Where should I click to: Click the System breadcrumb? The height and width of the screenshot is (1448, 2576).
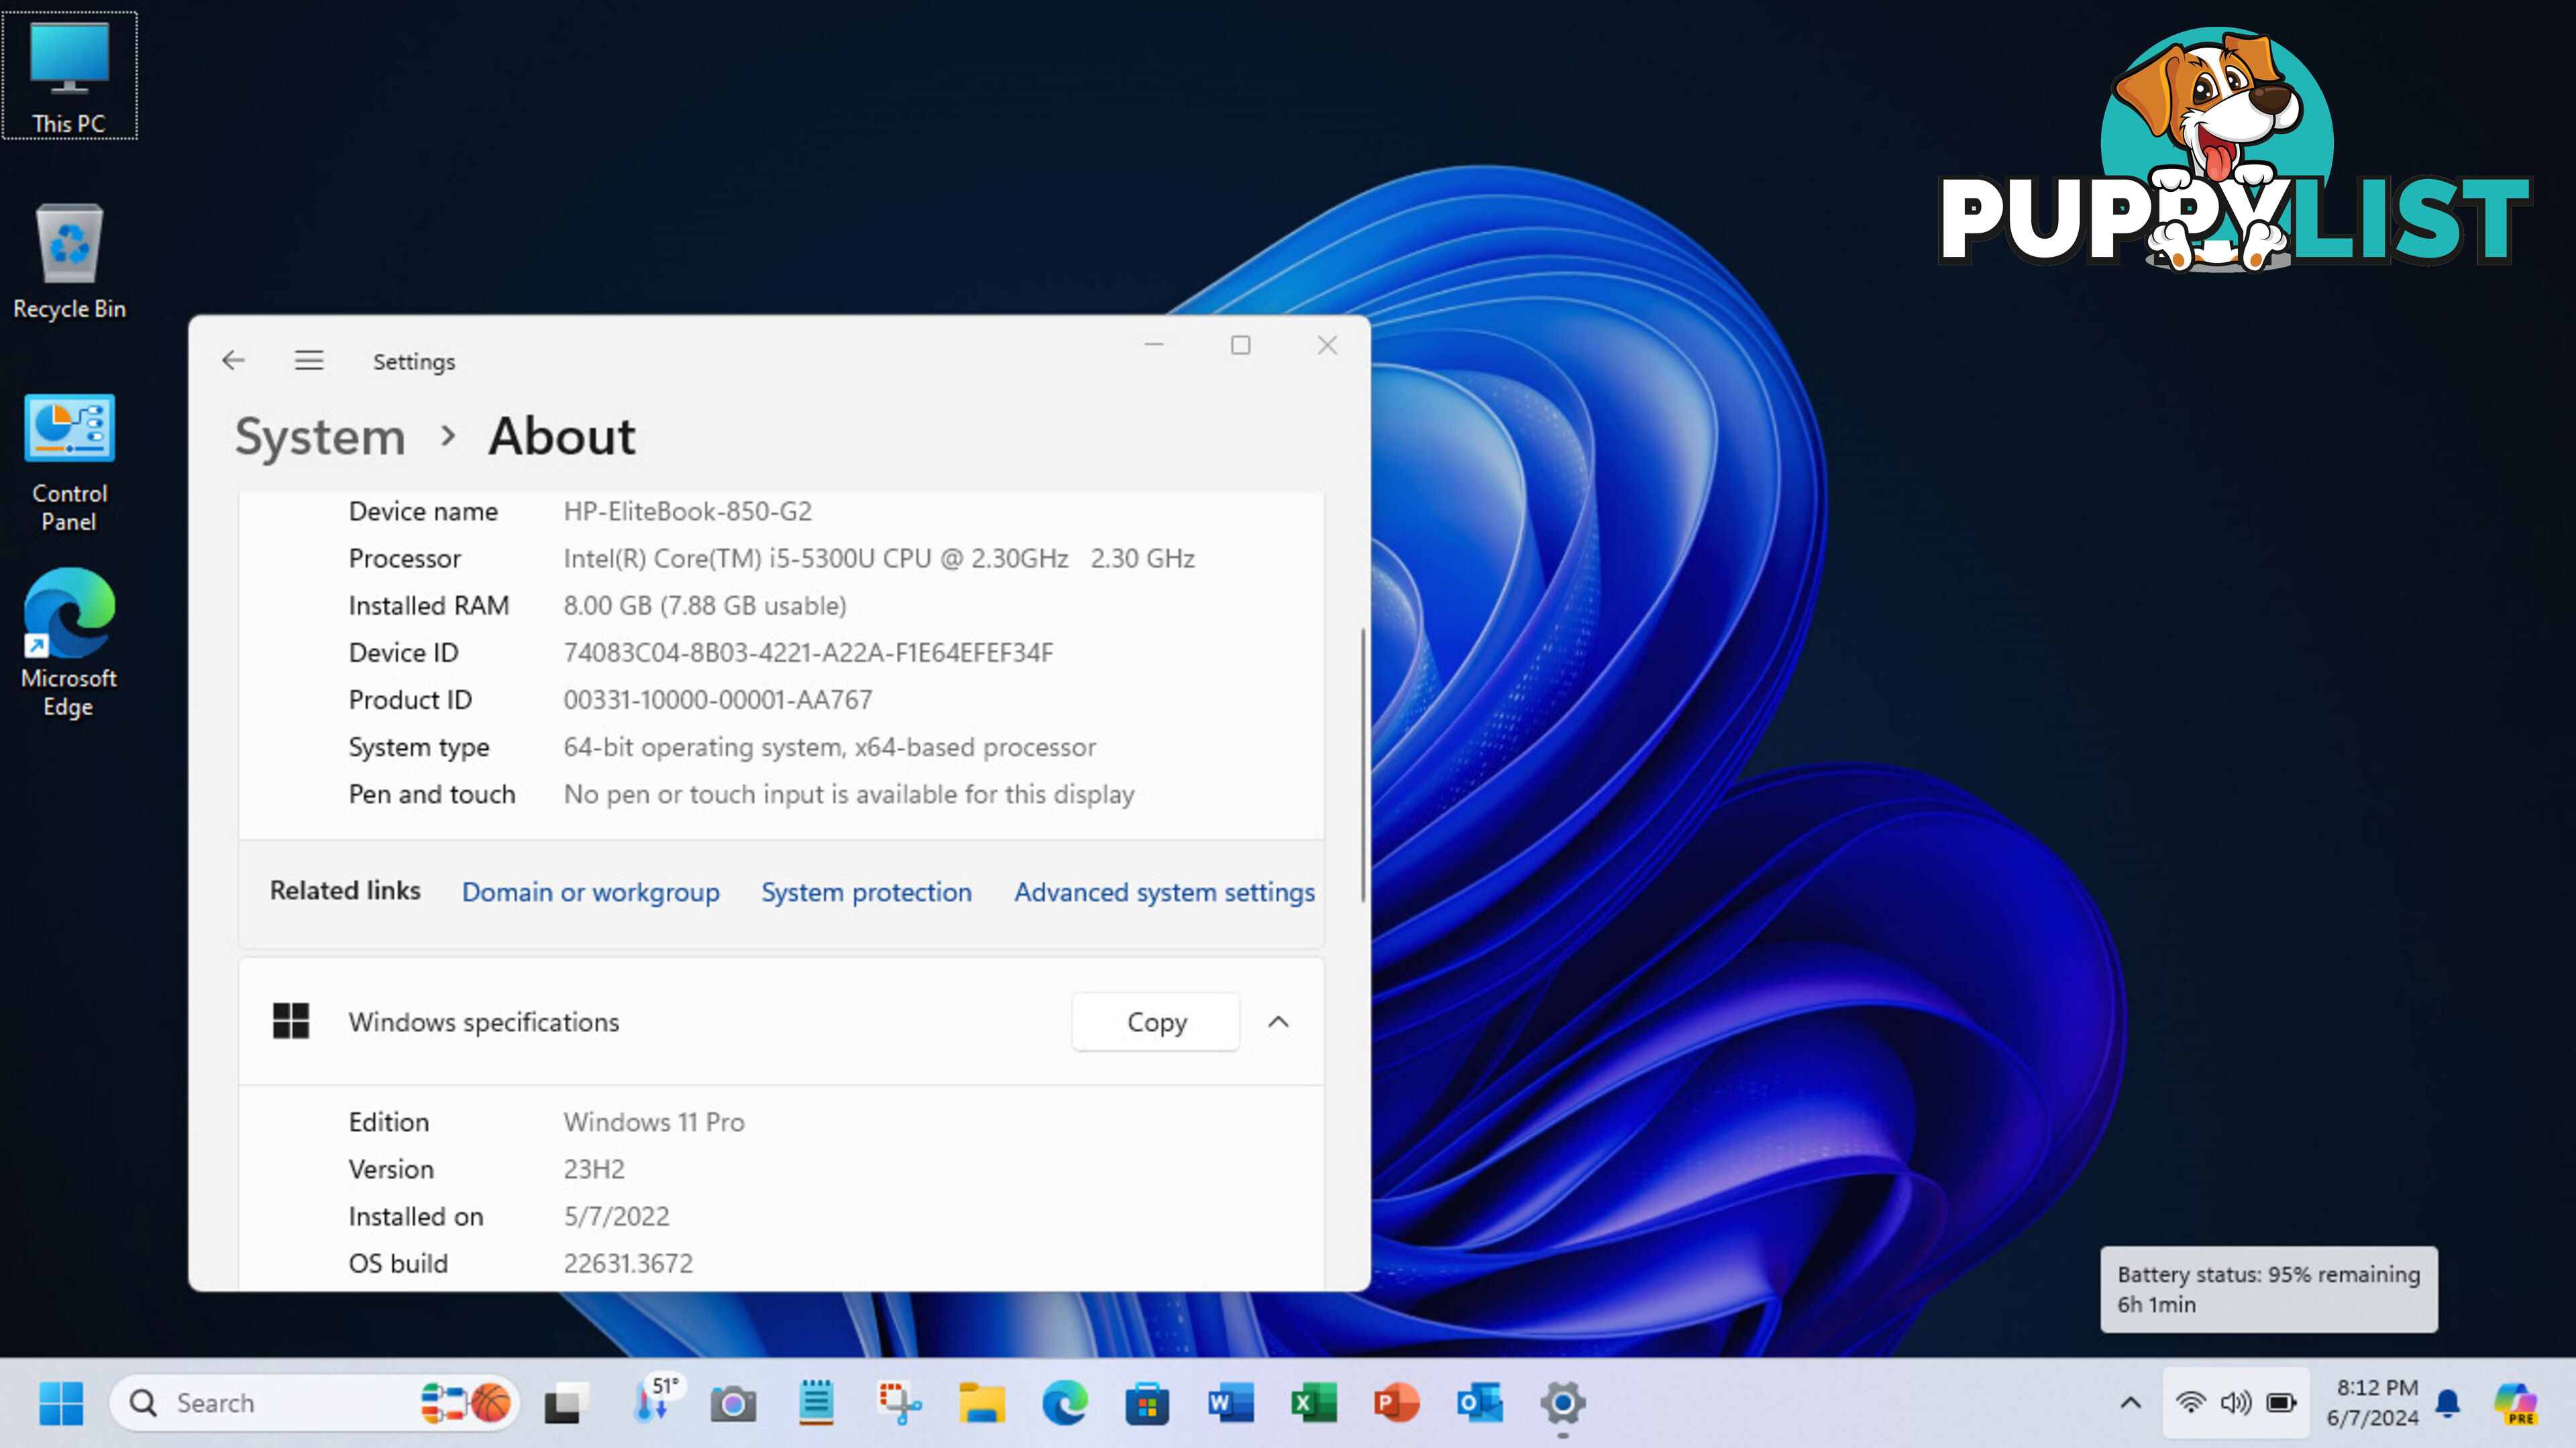[320, 437]
